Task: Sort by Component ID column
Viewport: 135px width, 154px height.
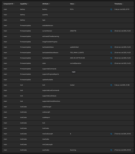Action: [9, 4]
